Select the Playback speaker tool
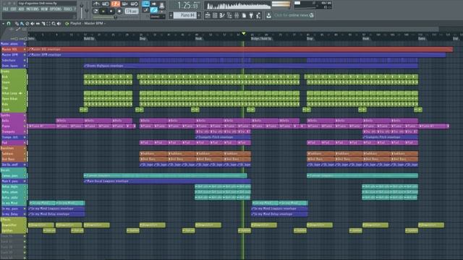The image size is (463, 260). coord(59,23)
